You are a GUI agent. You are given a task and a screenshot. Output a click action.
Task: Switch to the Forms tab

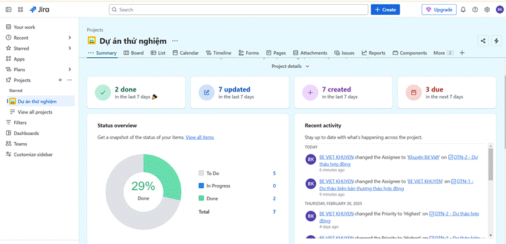coord(248,53)
